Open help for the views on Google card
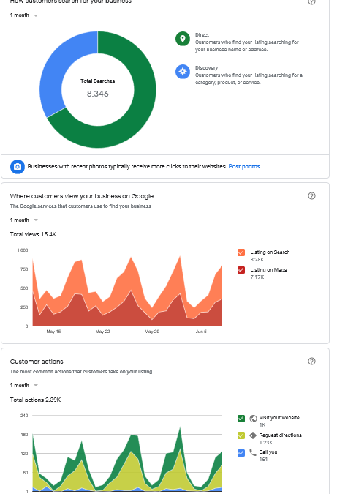The image size is (337, 494). (x=311, y=196)
